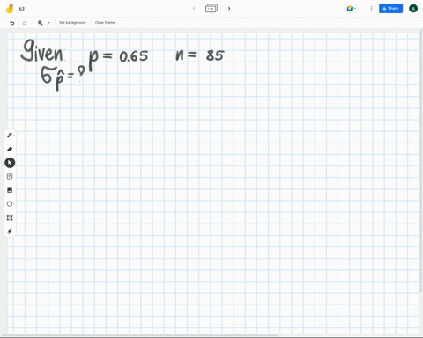Click the Share button
The height and width of the screenshot is (338, 423).
click(x=390, y=8)
